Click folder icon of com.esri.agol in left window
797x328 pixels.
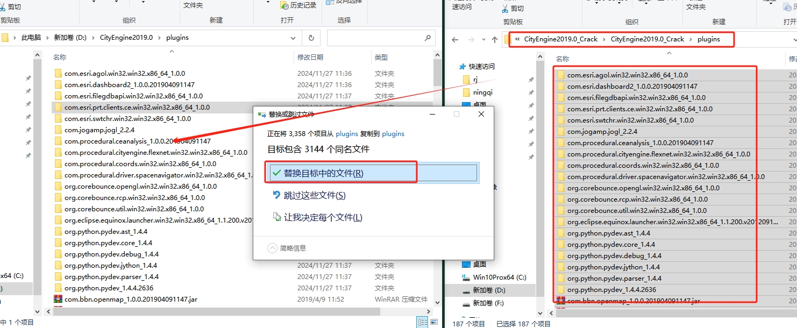coord(58,73)
